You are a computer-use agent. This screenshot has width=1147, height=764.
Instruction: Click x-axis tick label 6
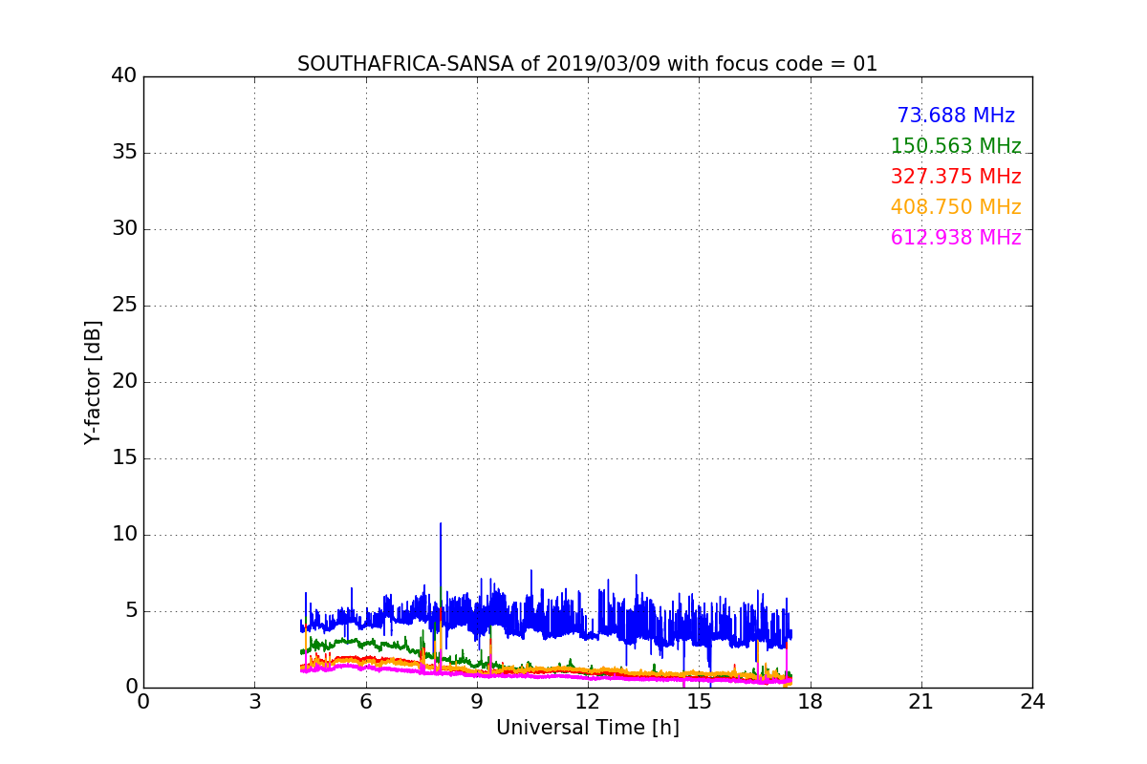click(366, 701)
